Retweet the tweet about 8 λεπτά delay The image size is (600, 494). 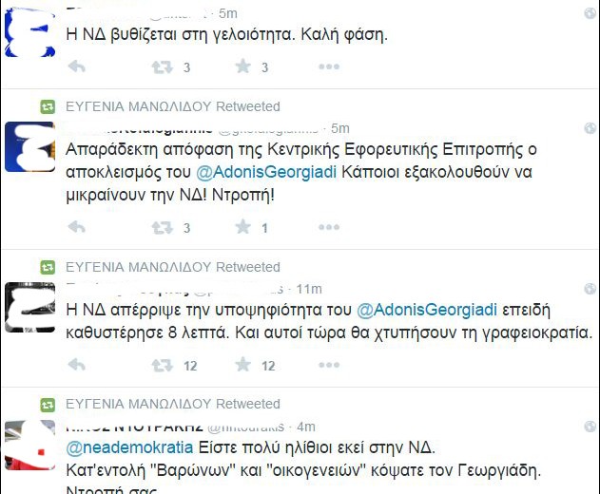click(x=163, y=365)
